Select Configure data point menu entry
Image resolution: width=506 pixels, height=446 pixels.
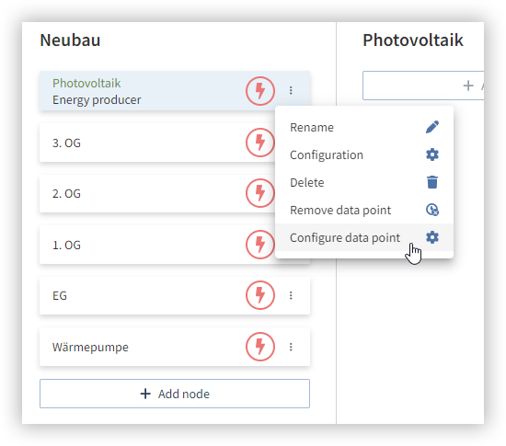(x=364, y=237)
